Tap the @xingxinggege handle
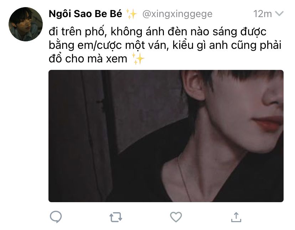The height and width of the screenshot is (230, 295). click(177, 14)
